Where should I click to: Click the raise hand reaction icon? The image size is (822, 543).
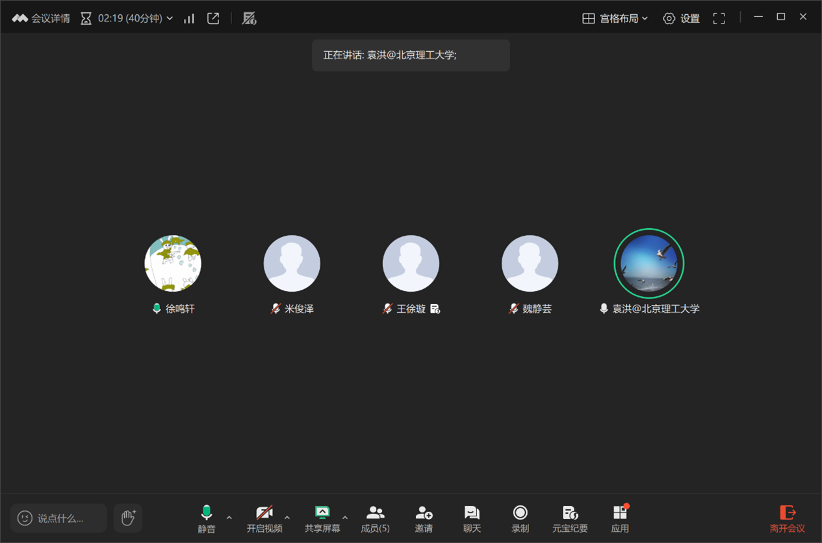pyautogui.click(x=127, y=518)
